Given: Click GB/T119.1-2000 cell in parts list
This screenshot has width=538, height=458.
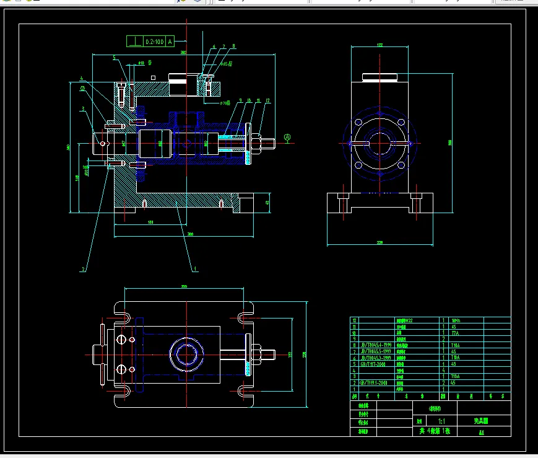Looking at the screenshot, I should point(374,383).
